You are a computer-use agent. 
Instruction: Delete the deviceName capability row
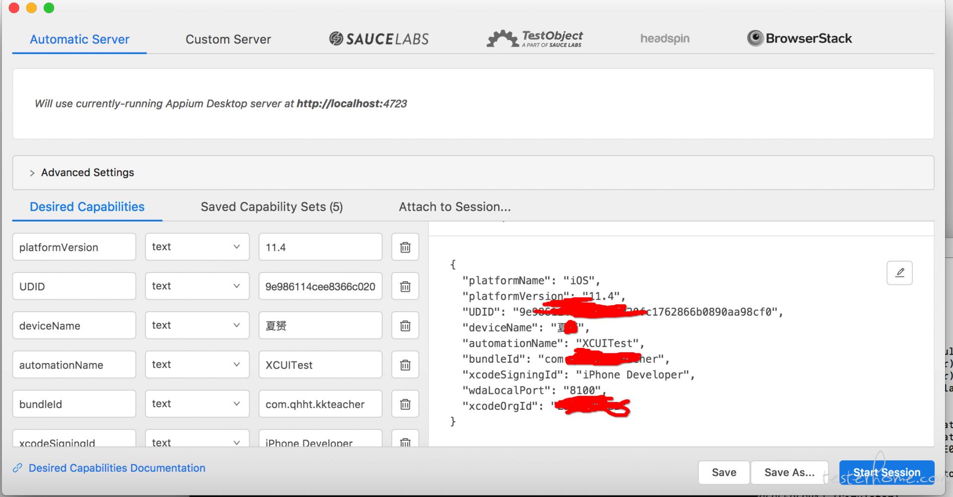click(x=405, y=326)
